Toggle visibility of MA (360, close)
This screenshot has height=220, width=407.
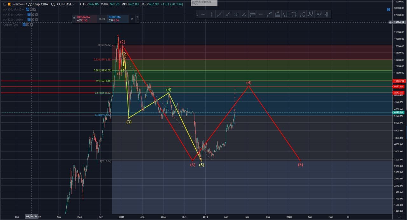point(29,14)
